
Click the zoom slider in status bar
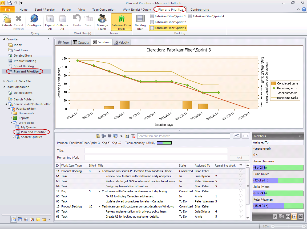pos(288,226)
